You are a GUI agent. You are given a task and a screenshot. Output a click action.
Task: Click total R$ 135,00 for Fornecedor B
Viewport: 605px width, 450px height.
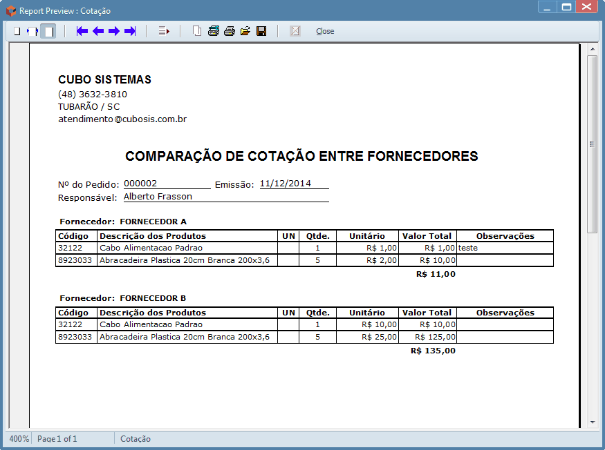pos(433,351)
